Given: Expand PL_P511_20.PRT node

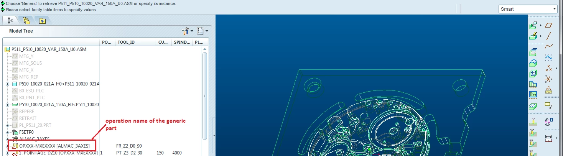Looking at the screenshot, I should point(7,125).
